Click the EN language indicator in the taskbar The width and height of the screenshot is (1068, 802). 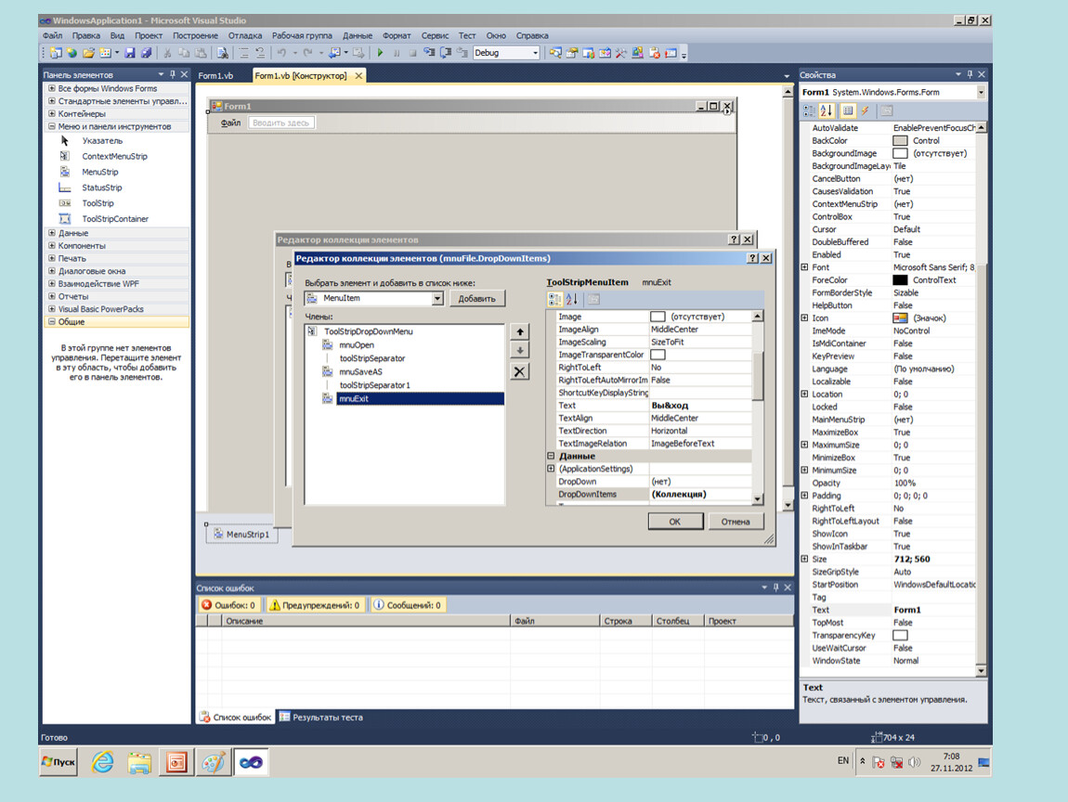click(843, 760)
